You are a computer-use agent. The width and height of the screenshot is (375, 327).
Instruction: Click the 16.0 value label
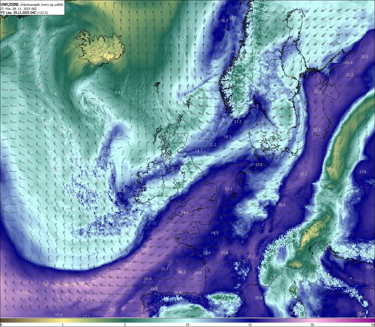tap(148, 279)
